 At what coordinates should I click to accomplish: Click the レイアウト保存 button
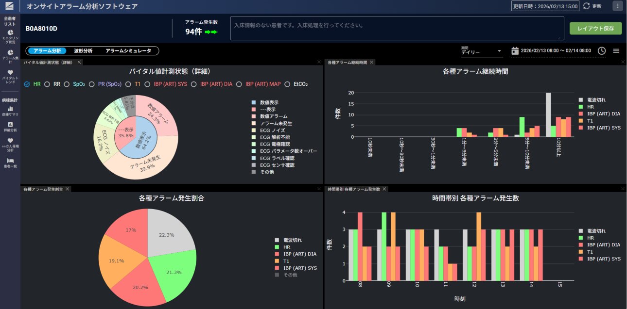click(x=595, y=29)
